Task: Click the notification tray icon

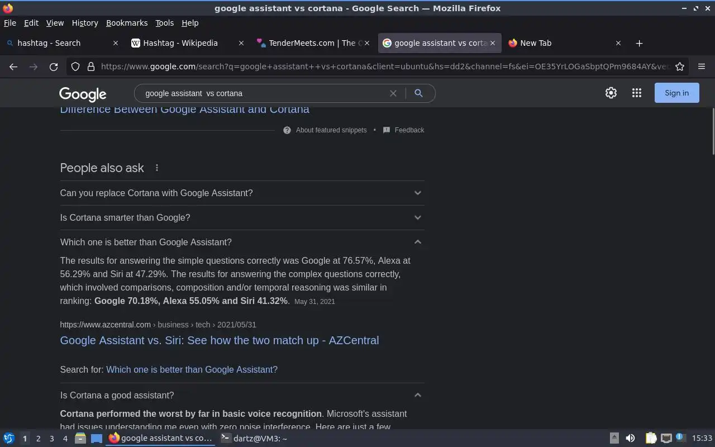Action: pyautogui.click(x=680, y=438)
